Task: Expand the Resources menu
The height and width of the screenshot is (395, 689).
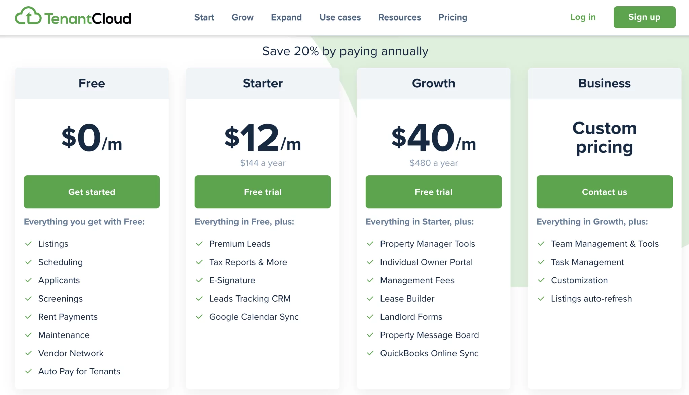Action: [x=400, y=17]
